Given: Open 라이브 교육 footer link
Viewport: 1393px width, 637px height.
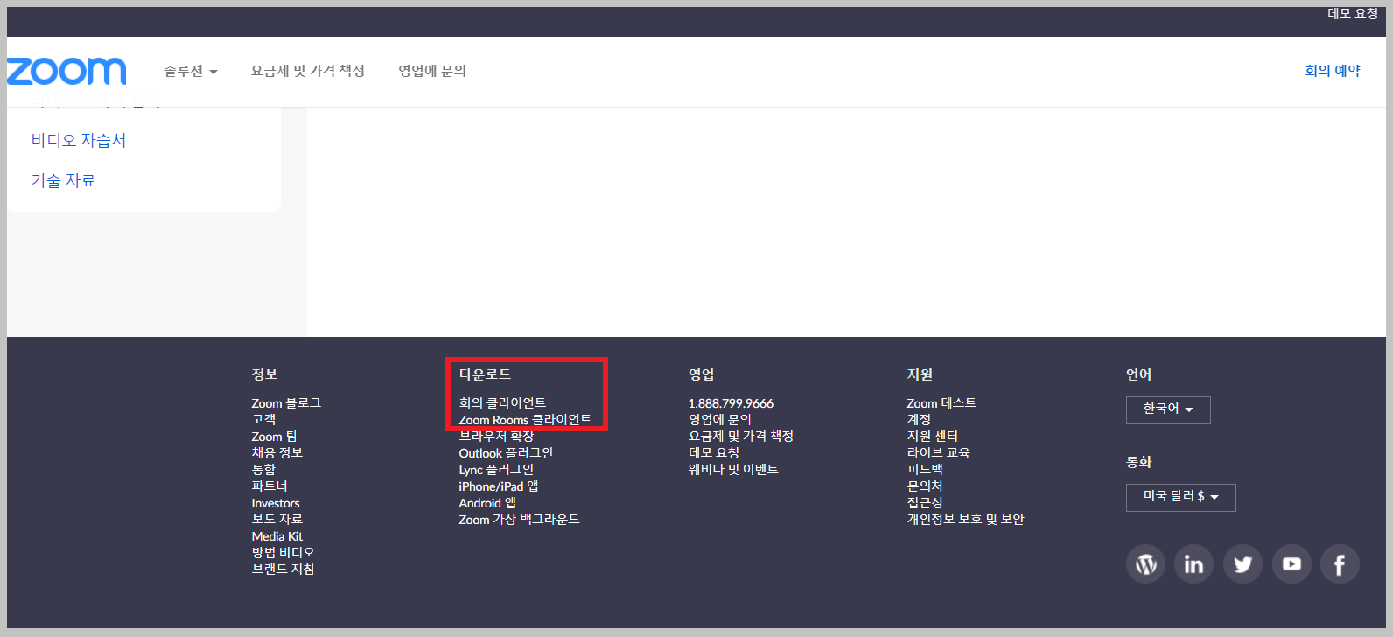Looking at the screenshot, I should 939,453.
